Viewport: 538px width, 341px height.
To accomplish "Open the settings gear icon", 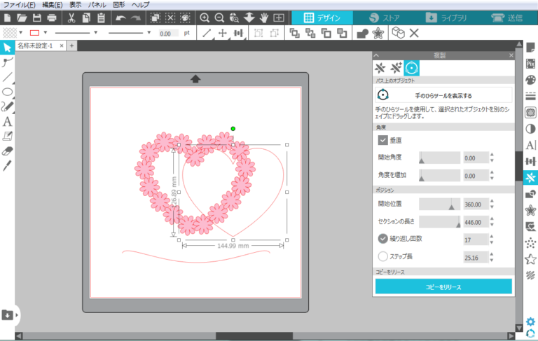I will pyautogui.click(x=530, y=321).
